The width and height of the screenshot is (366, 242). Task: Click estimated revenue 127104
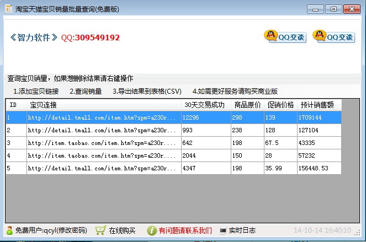(309, 130)
